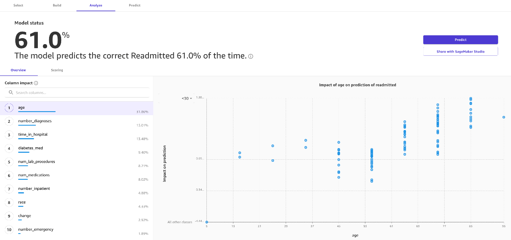511x240 pixels.
Task: Click into the Search columns field
Action: coord(77,93)
